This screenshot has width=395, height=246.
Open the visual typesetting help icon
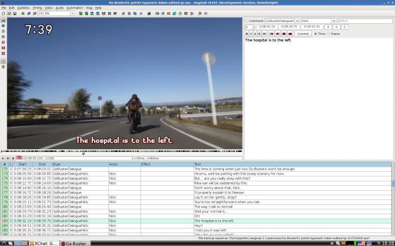[3, 67]
